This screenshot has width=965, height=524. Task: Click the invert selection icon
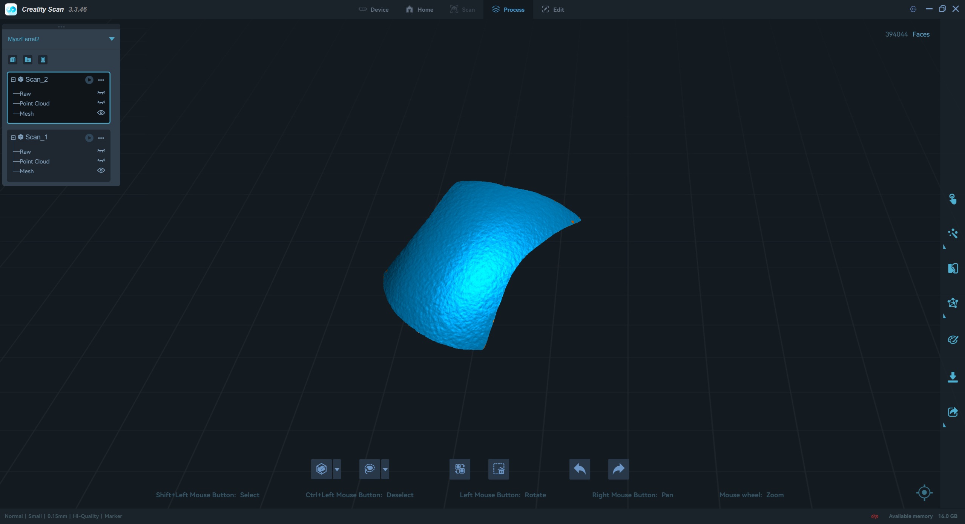(460, 469)
